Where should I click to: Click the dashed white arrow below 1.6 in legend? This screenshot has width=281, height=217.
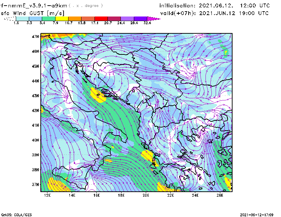point(10,19)
